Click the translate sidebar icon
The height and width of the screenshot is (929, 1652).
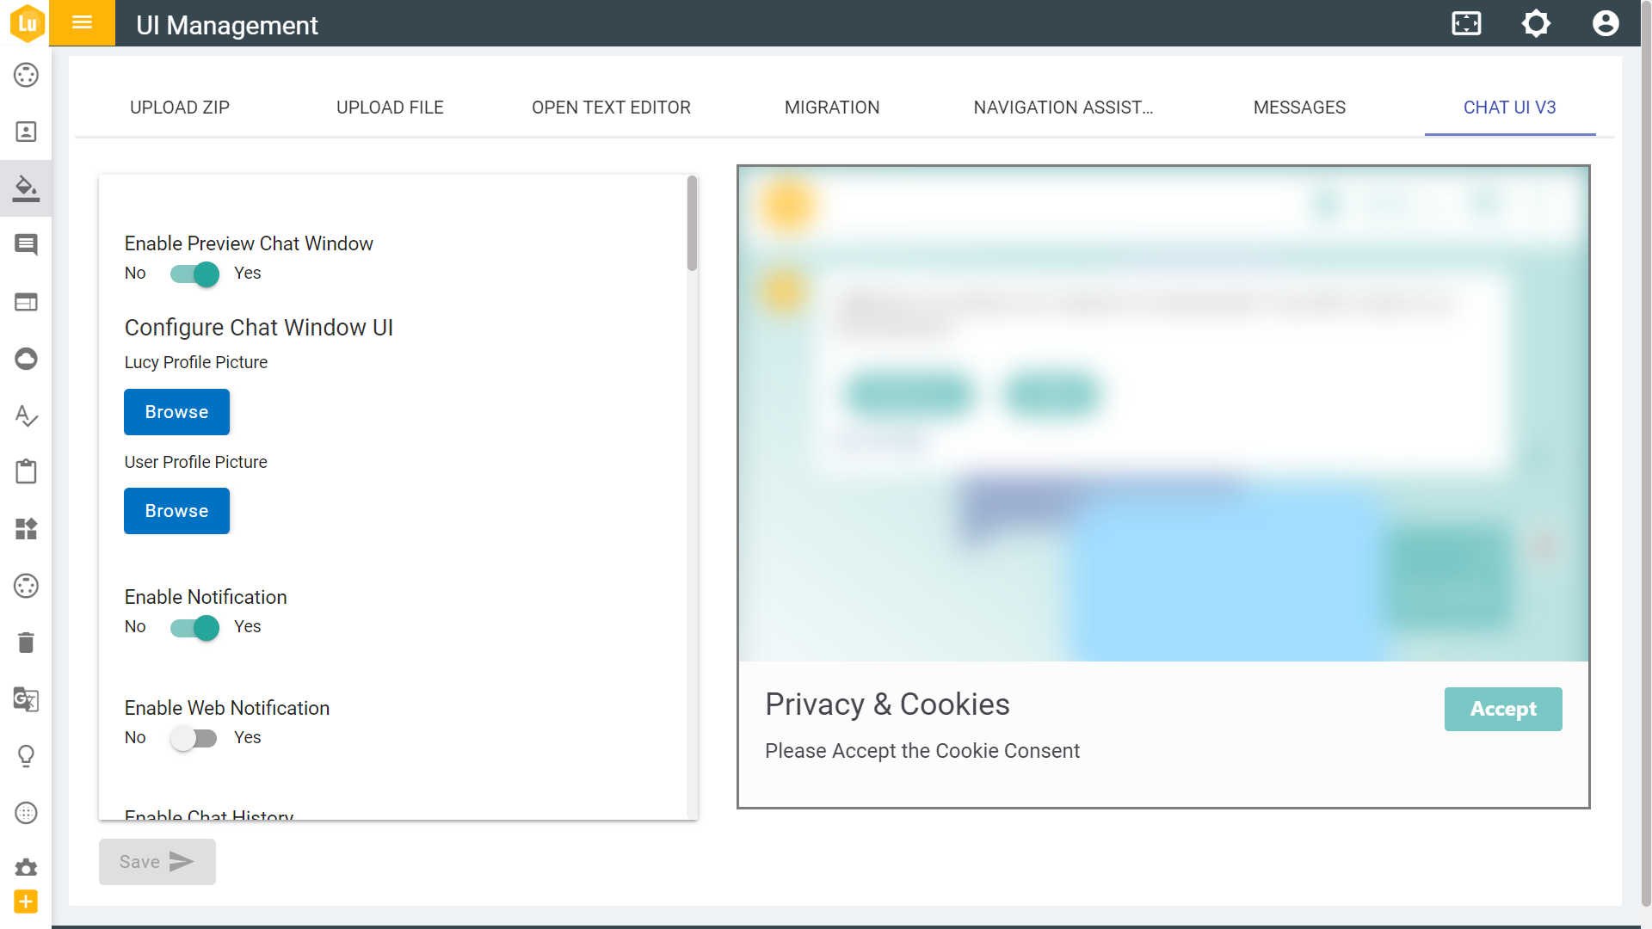pos(26,699)
